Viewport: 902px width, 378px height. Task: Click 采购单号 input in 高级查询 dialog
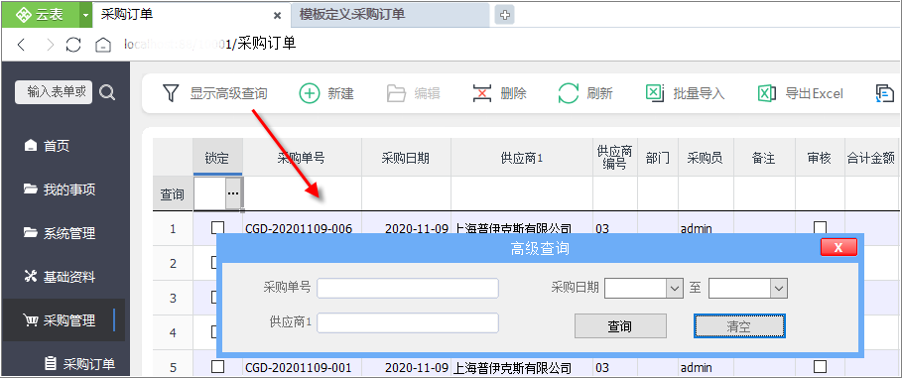tap(407, 289)
